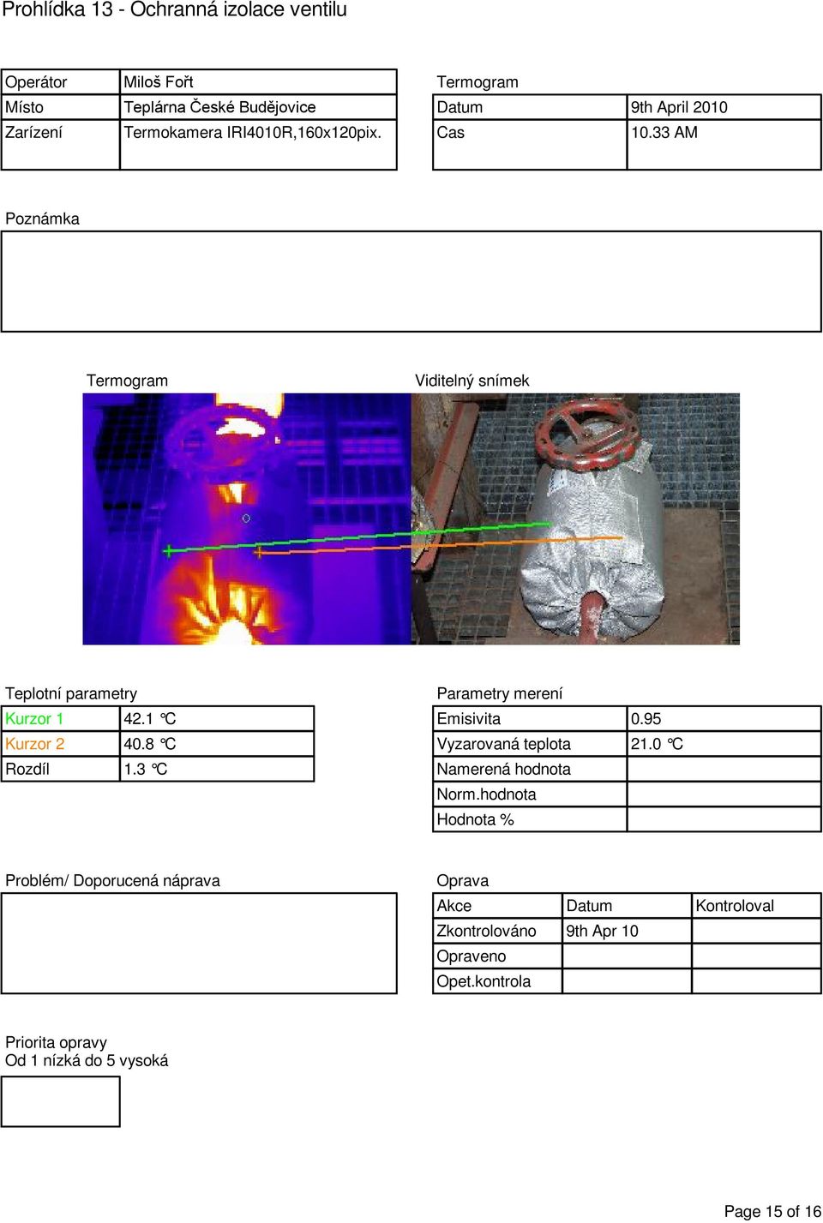Open the visible-light valve photo
This screenshot has height=1223, width=823.
tap(575, 519)
